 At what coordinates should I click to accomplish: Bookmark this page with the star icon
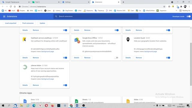164,7
